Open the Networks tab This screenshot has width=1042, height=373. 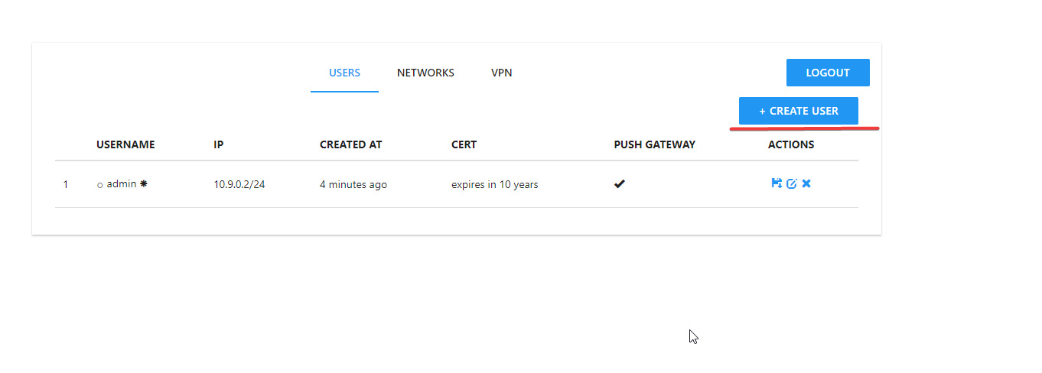tap(425, 73)
